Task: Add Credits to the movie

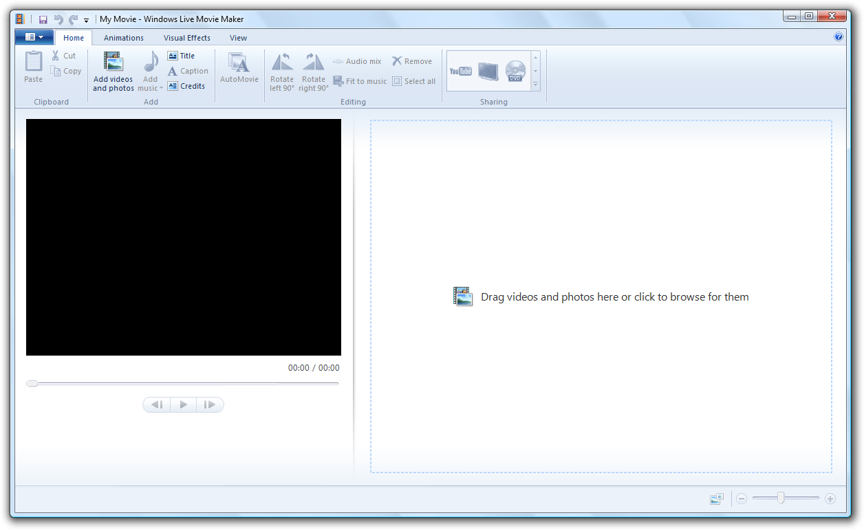Action: [186, 86]
